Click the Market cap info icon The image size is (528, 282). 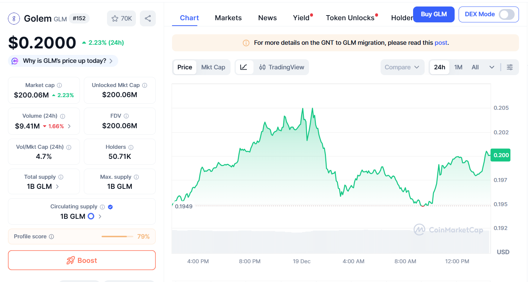click(59, 85)
